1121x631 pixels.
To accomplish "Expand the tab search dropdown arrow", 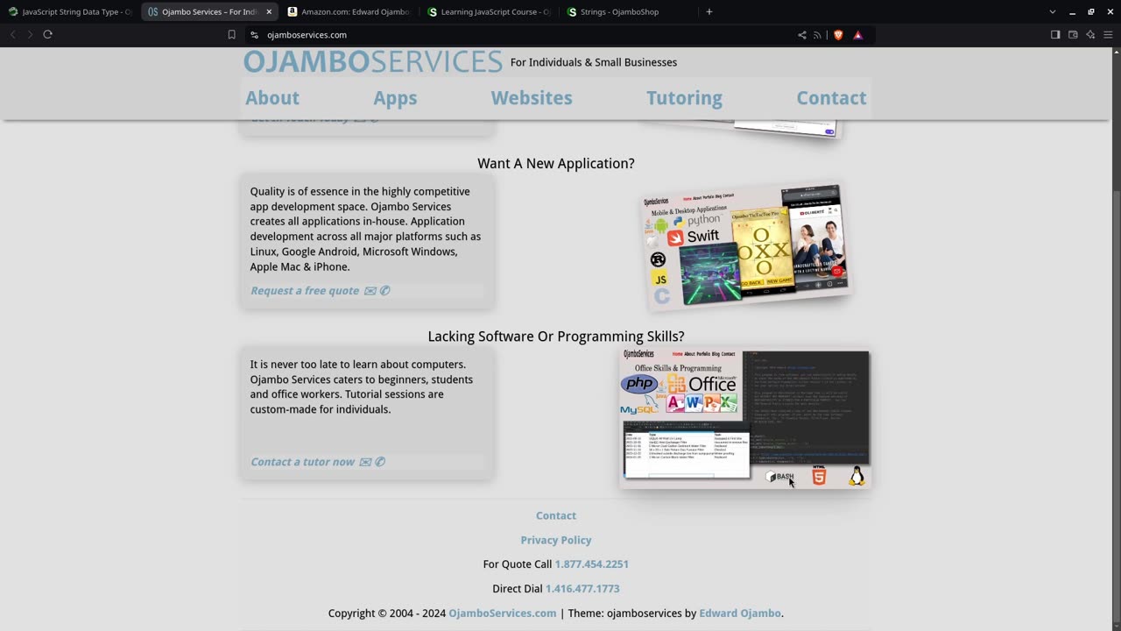I will (x=1052, y=11).
